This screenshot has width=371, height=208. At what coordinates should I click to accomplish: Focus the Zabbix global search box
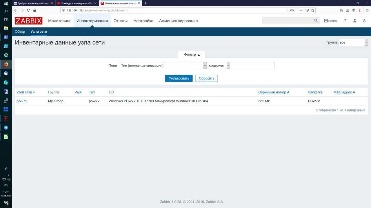[288, 21]
